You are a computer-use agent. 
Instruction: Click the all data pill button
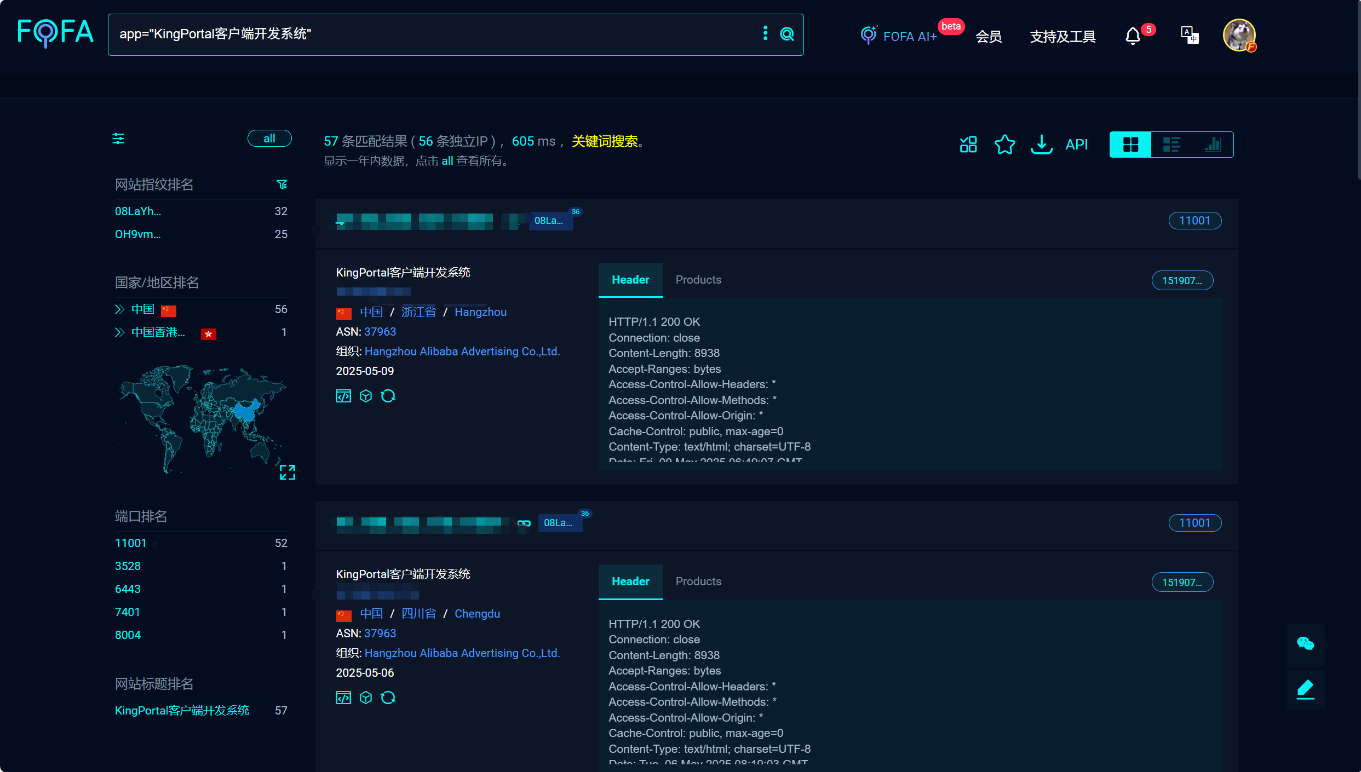pyautogui.click(x=269, y=139)
